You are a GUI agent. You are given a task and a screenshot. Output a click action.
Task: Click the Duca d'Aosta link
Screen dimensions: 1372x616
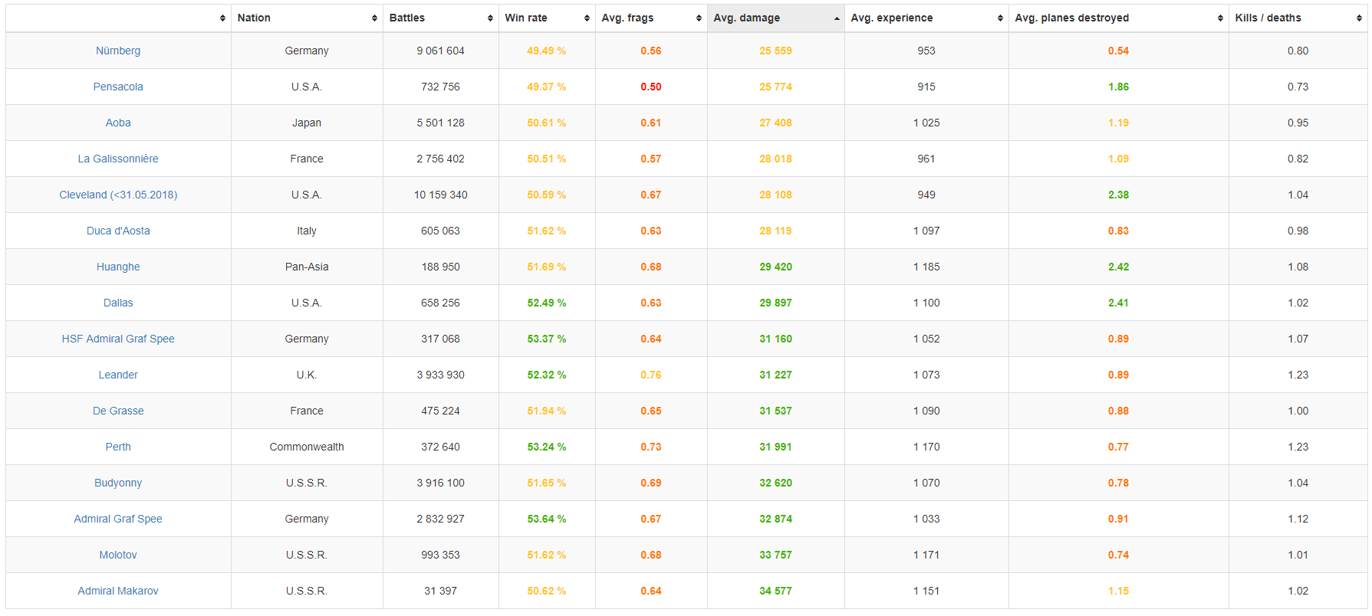pos(118,231)
